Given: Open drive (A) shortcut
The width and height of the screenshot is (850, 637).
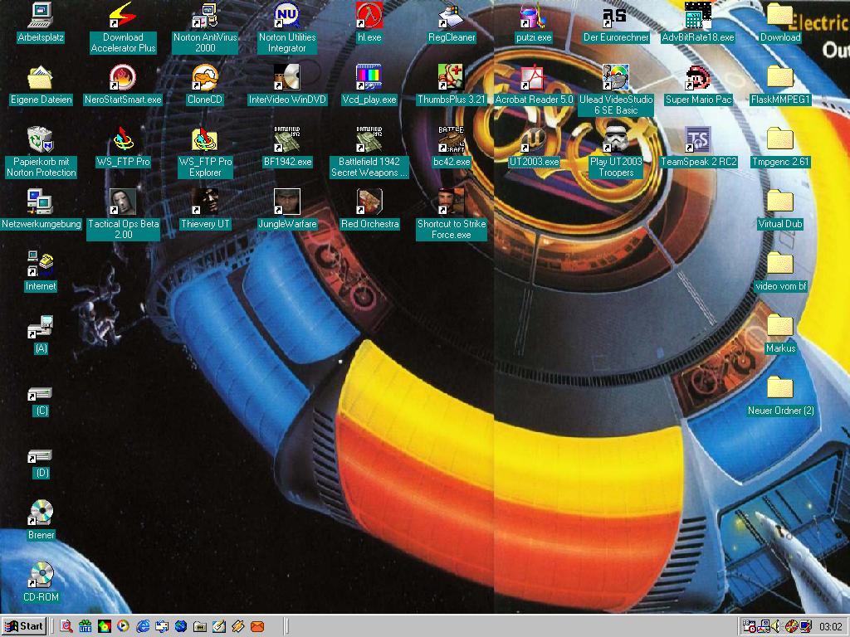Looking at the screenshot, I should (x=41, y=334).
